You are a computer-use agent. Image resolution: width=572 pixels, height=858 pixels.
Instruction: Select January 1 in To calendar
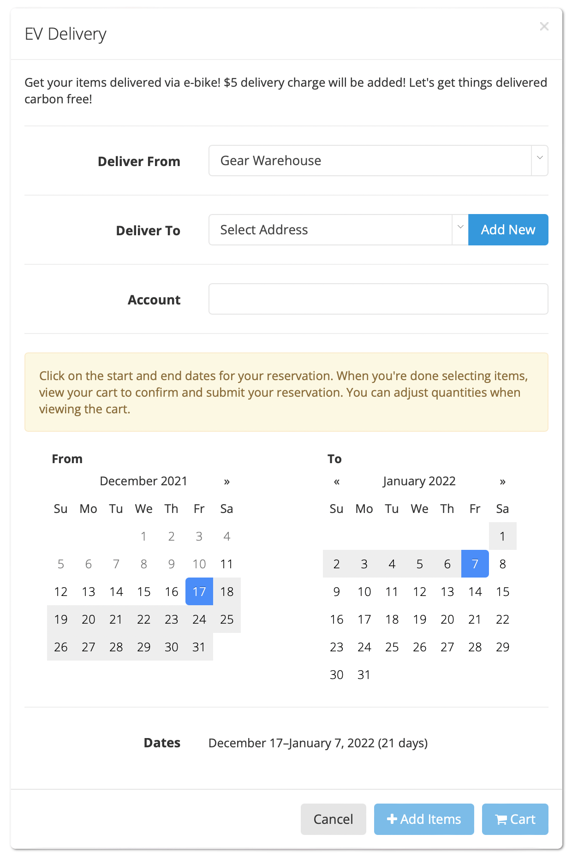click(503, 536)
